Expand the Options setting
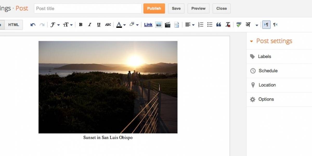 click(x=279, y=99)
